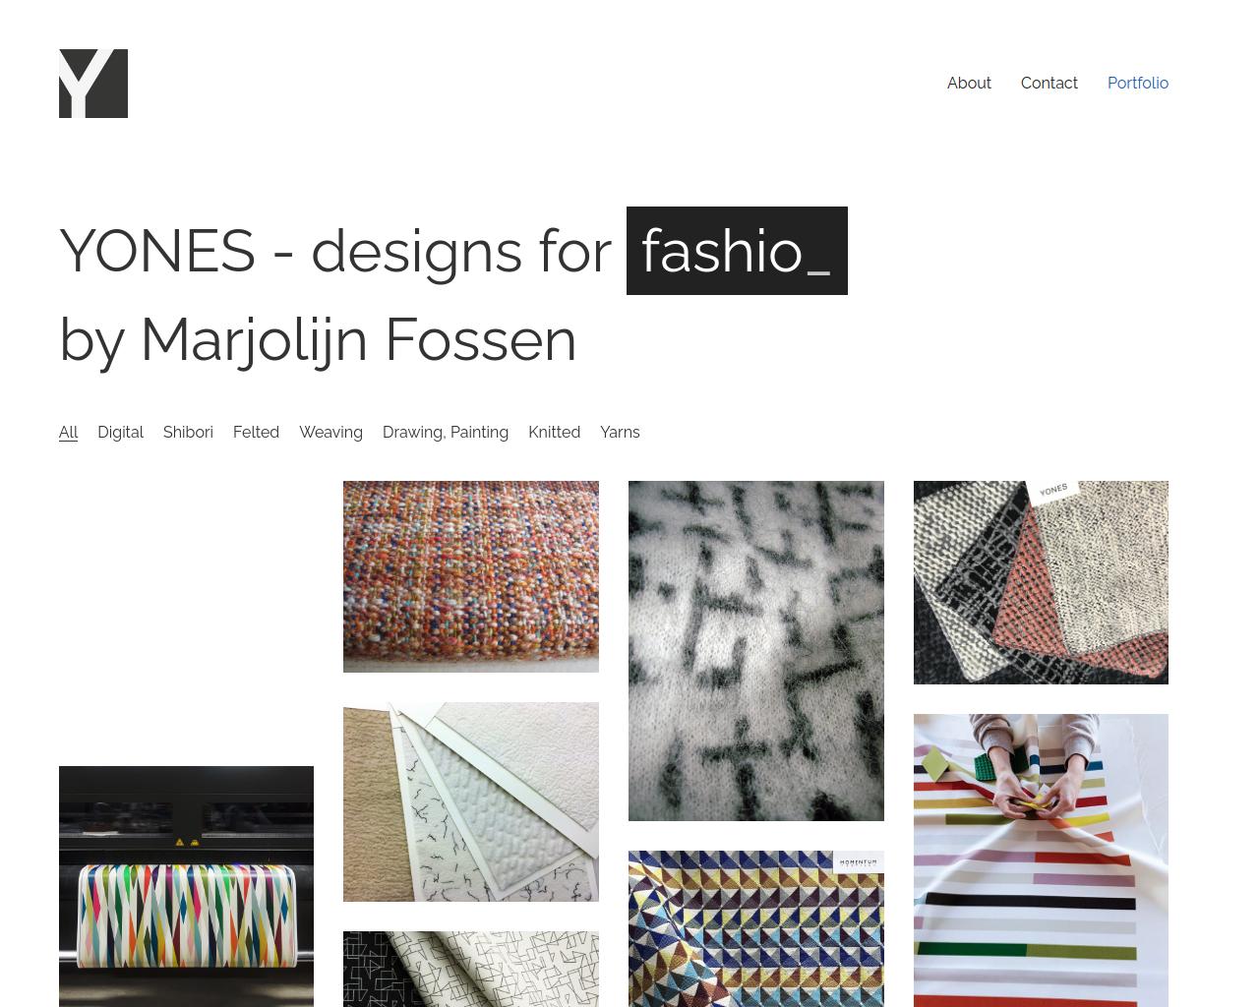The image size is (1259, 1007).
Task: Open the orange multicolor woven fabric thumbnail
Action: (x=471, y=576)
